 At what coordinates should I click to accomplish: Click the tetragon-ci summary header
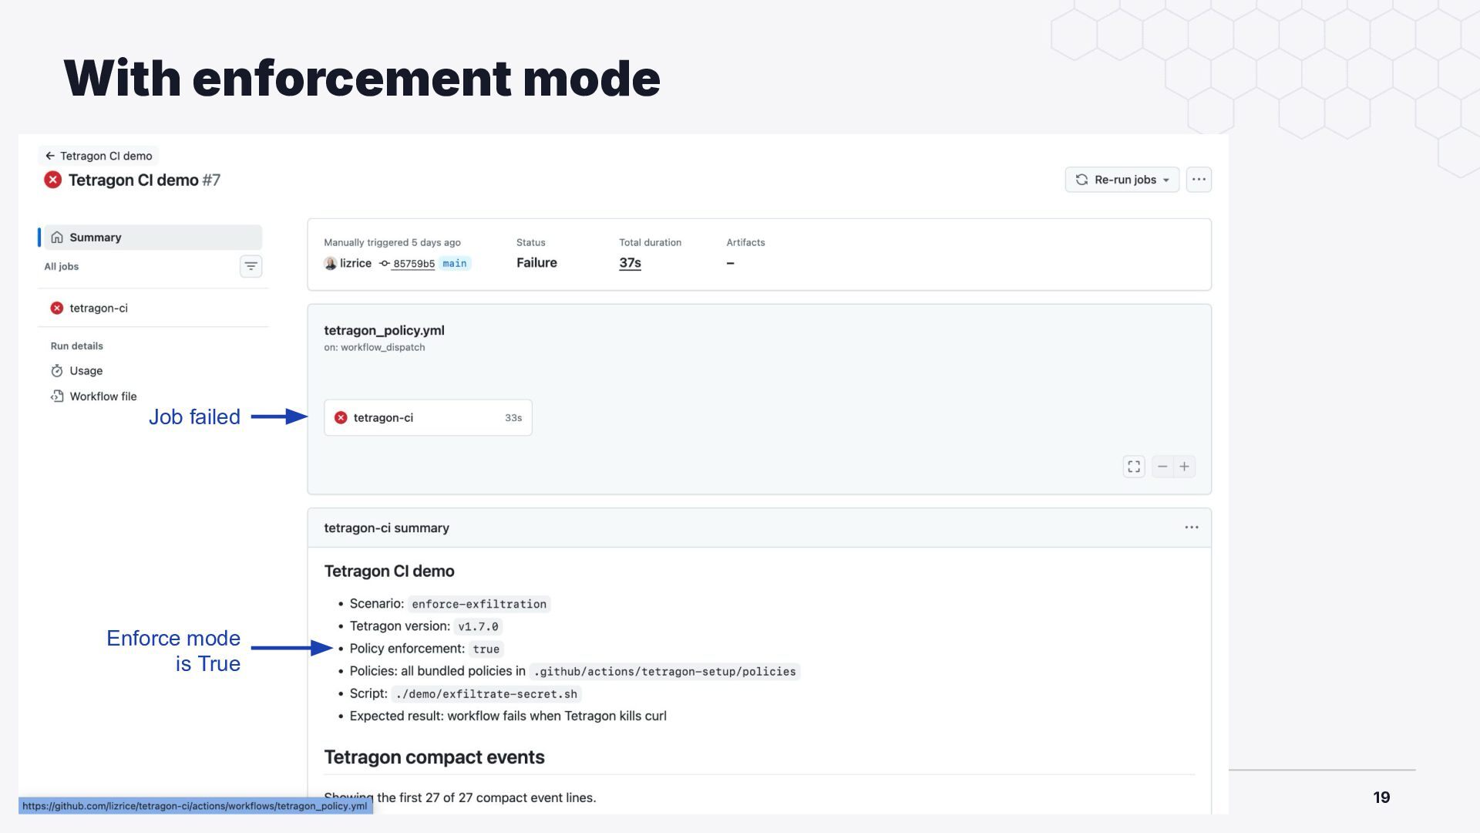tap(386, 528)
